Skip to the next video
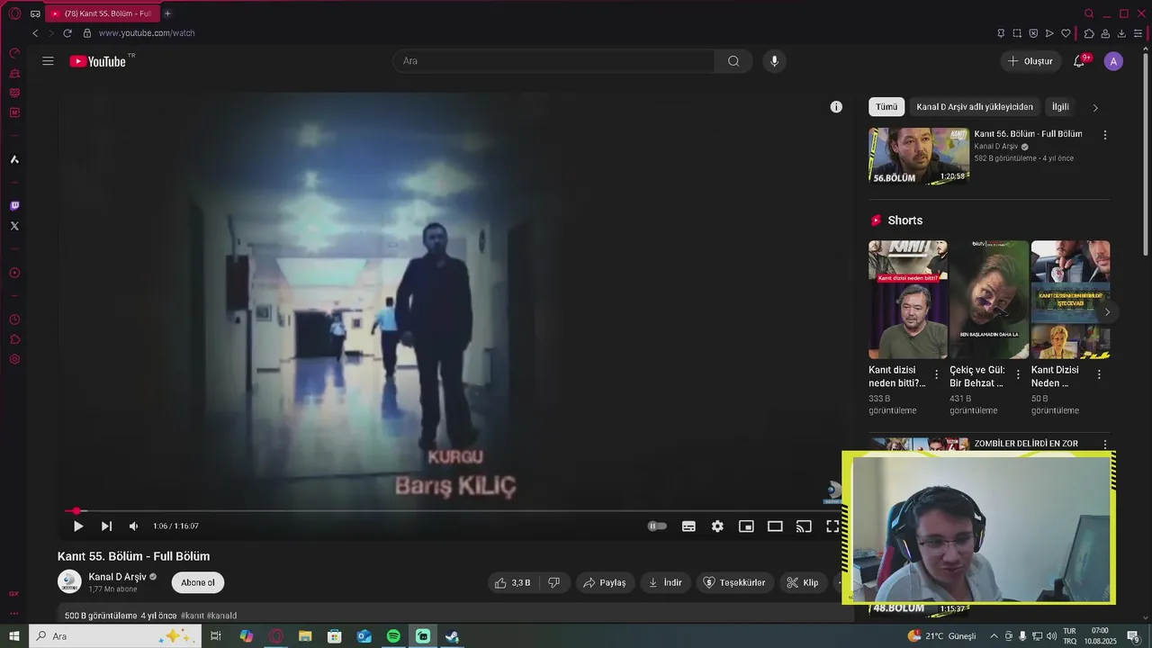The width and height of the screenshot is (1152, 648). [106, 526]
